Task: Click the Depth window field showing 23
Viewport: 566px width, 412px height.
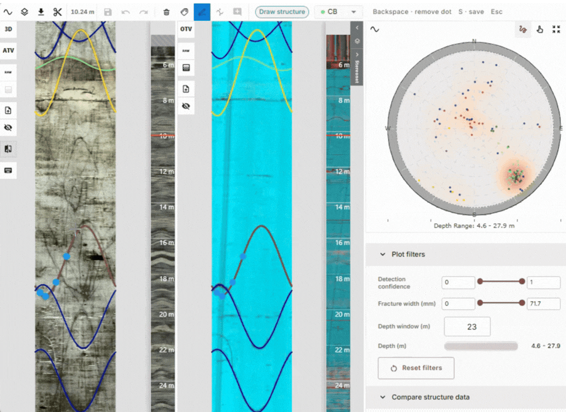Action: (x=467, y=327)
